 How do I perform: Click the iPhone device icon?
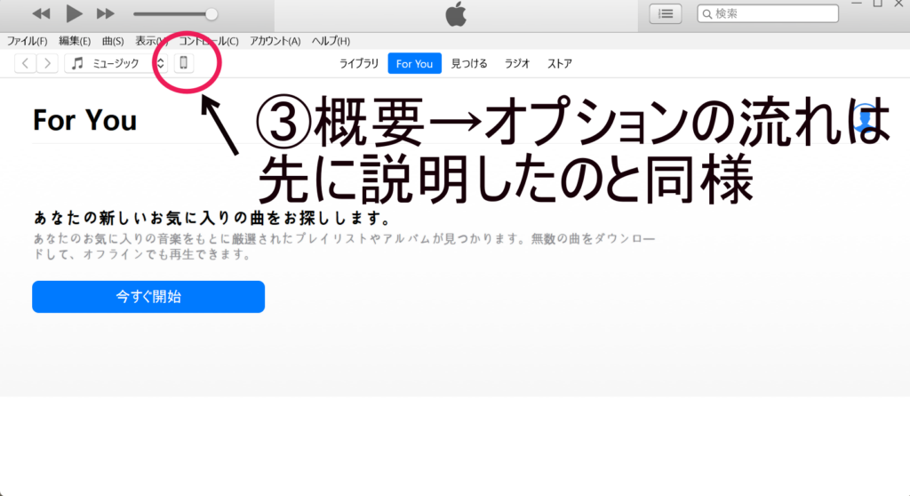pos(183,63)
